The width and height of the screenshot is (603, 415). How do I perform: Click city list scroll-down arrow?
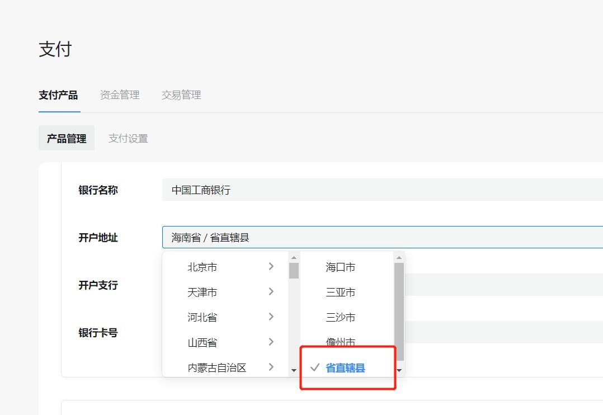[399, 370]
